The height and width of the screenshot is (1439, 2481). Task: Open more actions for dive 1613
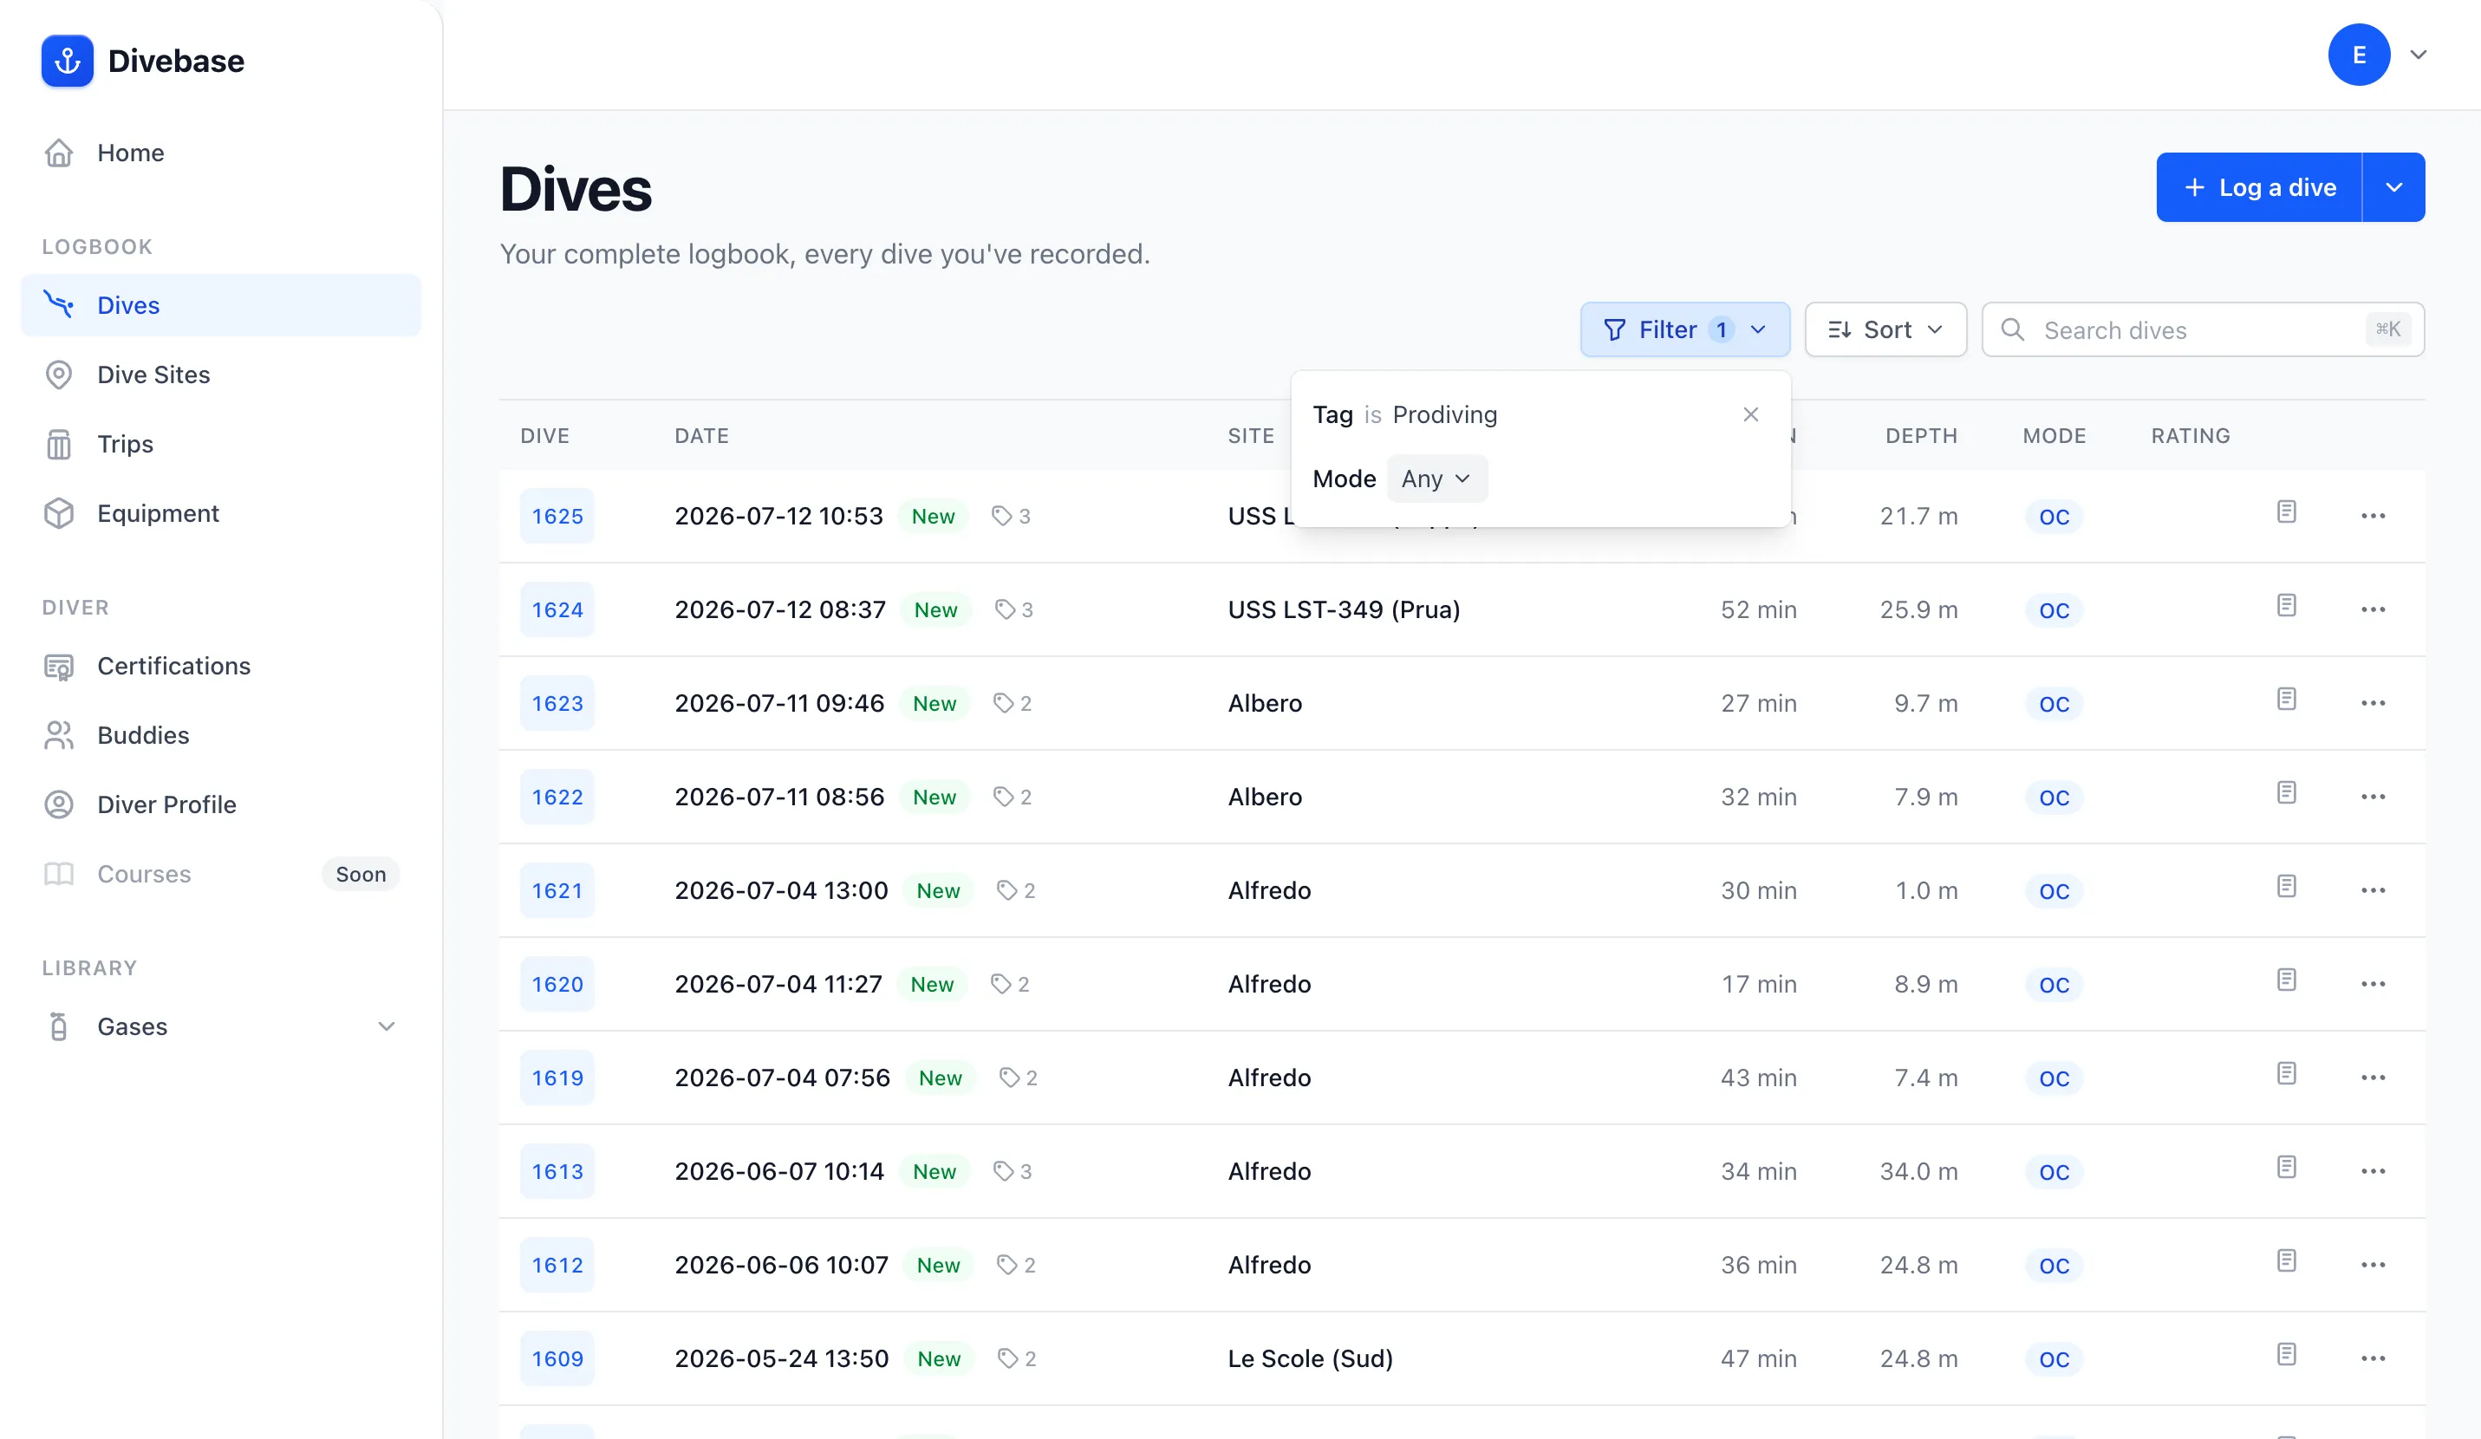2373,1170
